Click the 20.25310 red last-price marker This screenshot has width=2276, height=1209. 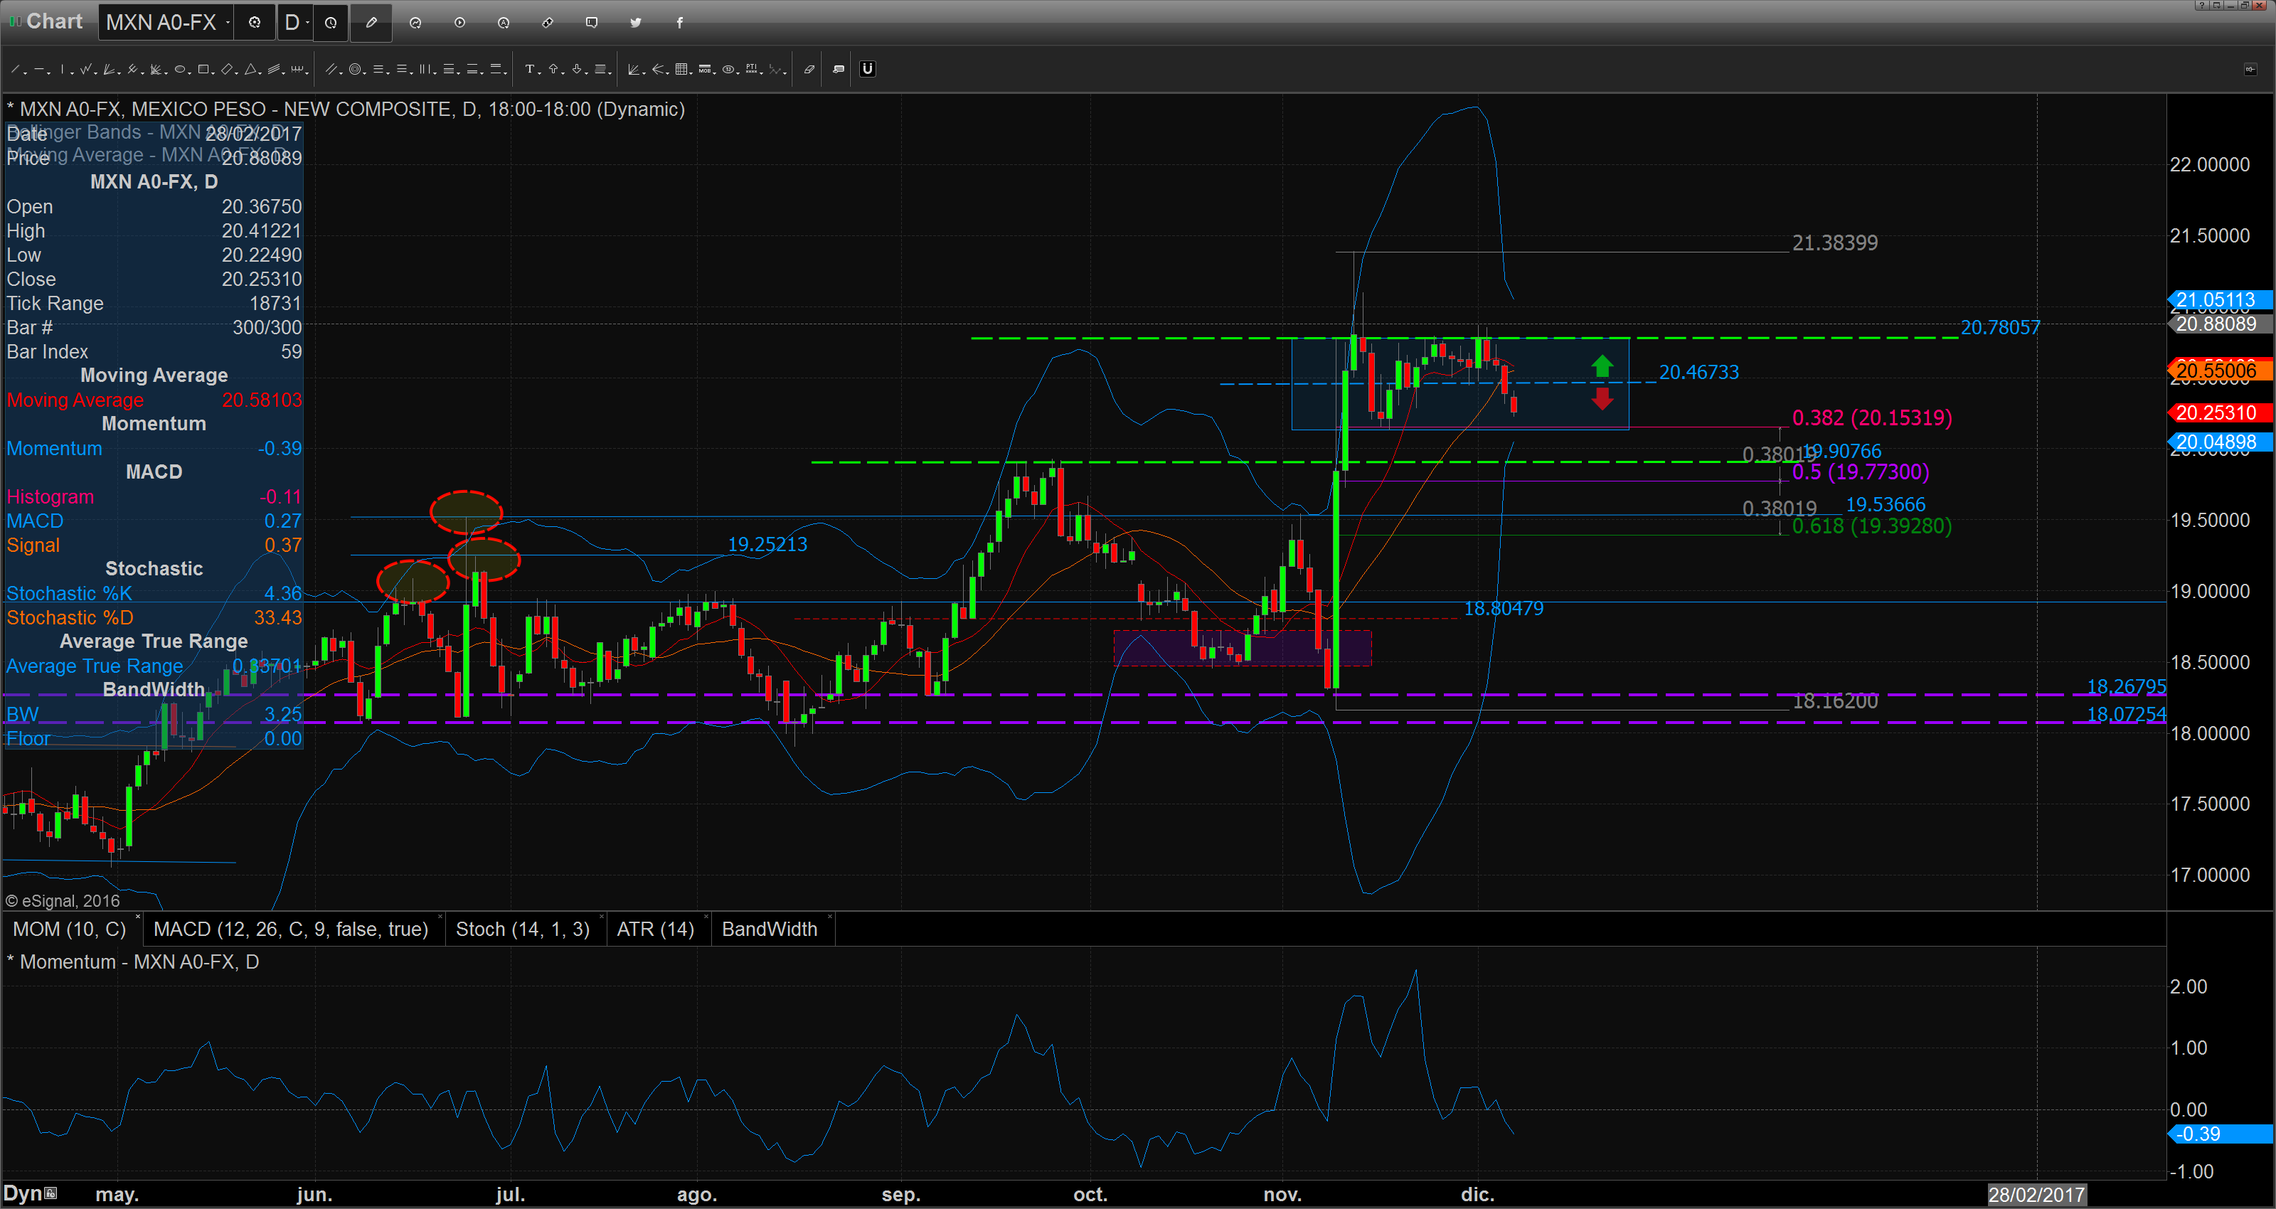tap(2221, 412)
